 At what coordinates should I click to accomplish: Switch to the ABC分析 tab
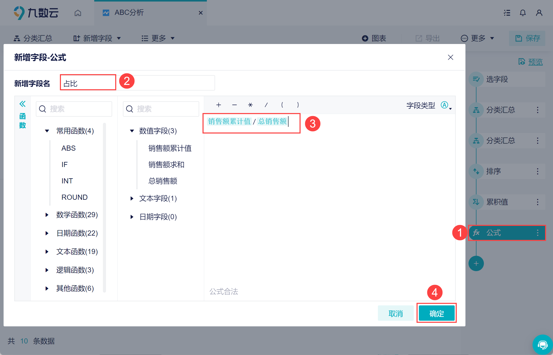pos(129,13)
